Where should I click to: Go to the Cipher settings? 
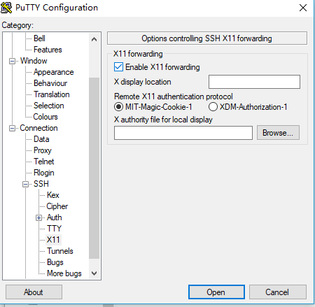click(x=57, y=206)
